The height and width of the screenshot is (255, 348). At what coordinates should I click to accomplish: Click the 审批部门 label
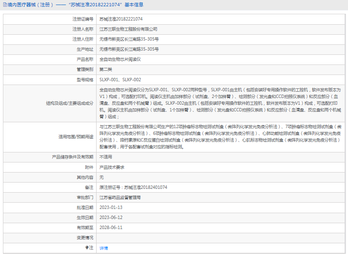(x=85, y=198)
